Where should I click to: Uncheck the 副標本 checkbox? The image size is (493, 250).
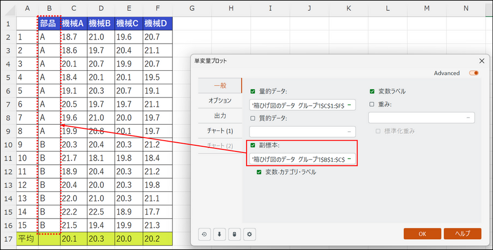click(x=253, y=145)
